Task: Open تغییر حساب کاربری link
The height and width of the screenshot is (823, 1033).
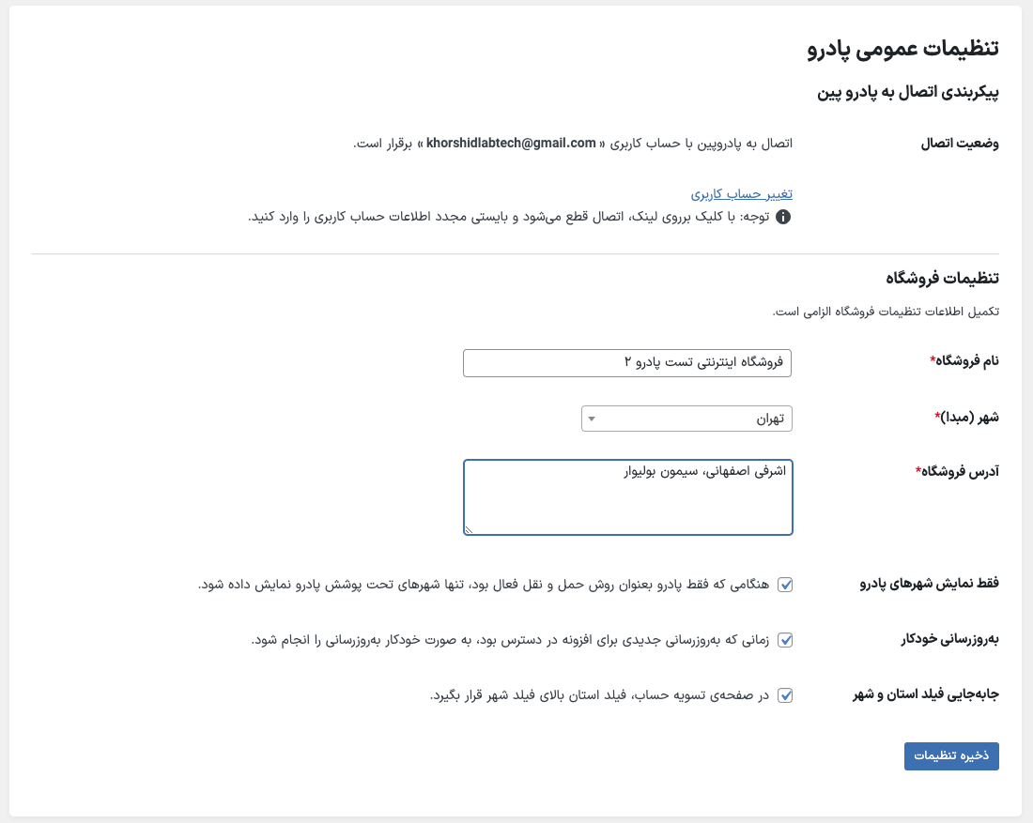Action: click(x=741, y=193)
